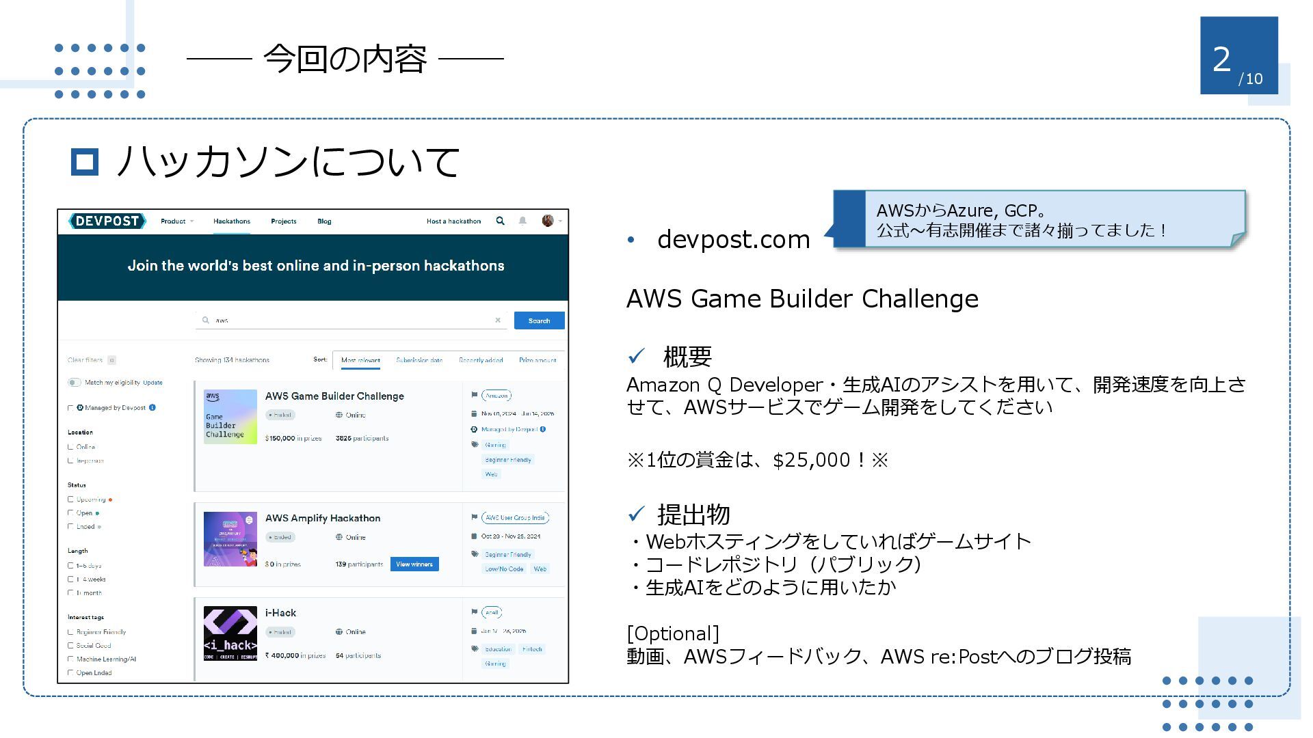Sort by 'Most relevant'
This screenshot has width=1313, height=738.
coord(360,360)
